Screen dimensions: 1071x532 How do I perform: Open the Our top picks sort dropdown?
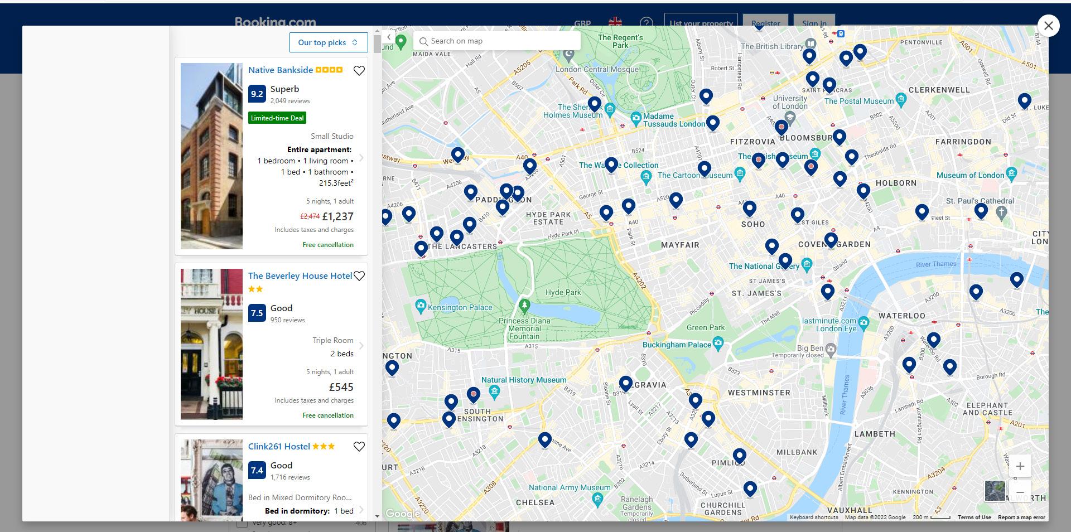point(329,42)
